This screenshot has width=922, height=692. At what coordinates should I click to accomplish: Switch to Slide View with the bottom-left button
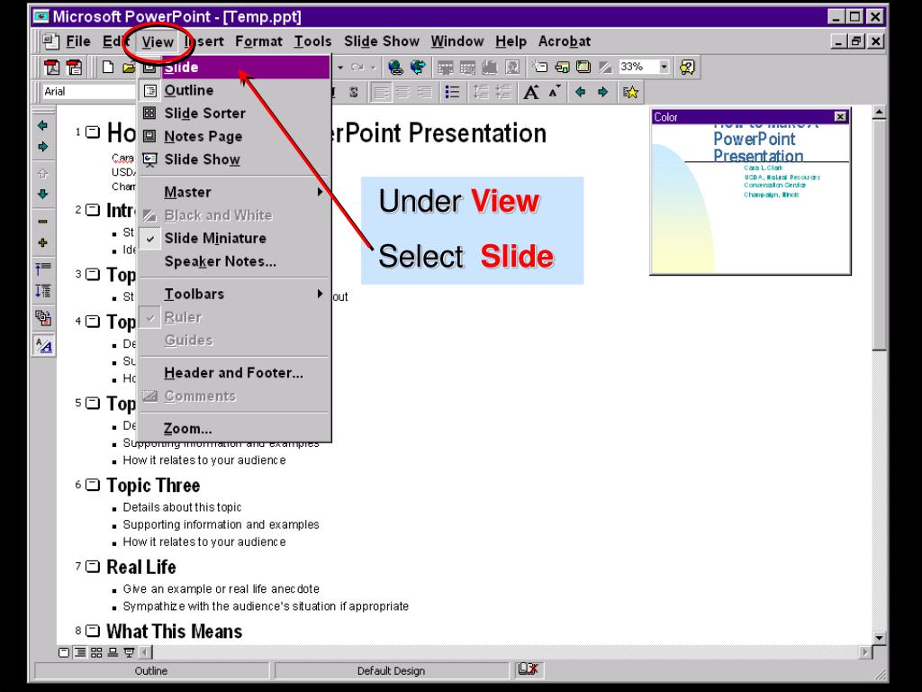click(64, 652)
